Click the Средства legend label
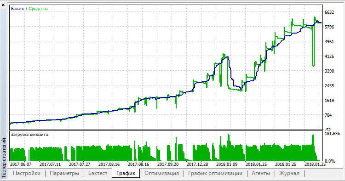Screen dimensions: 345x181 pos(38,9)
